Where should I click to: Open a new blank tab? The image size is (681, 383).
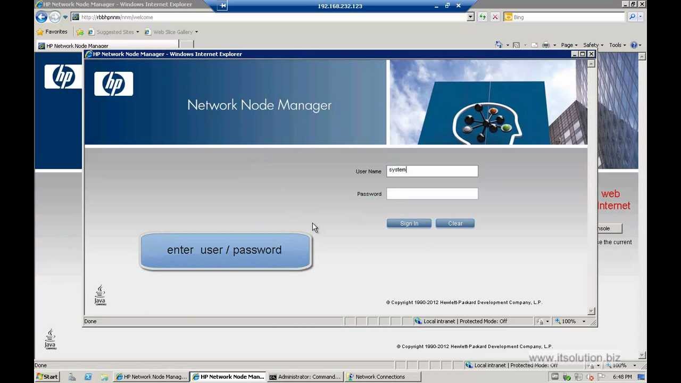186,45
